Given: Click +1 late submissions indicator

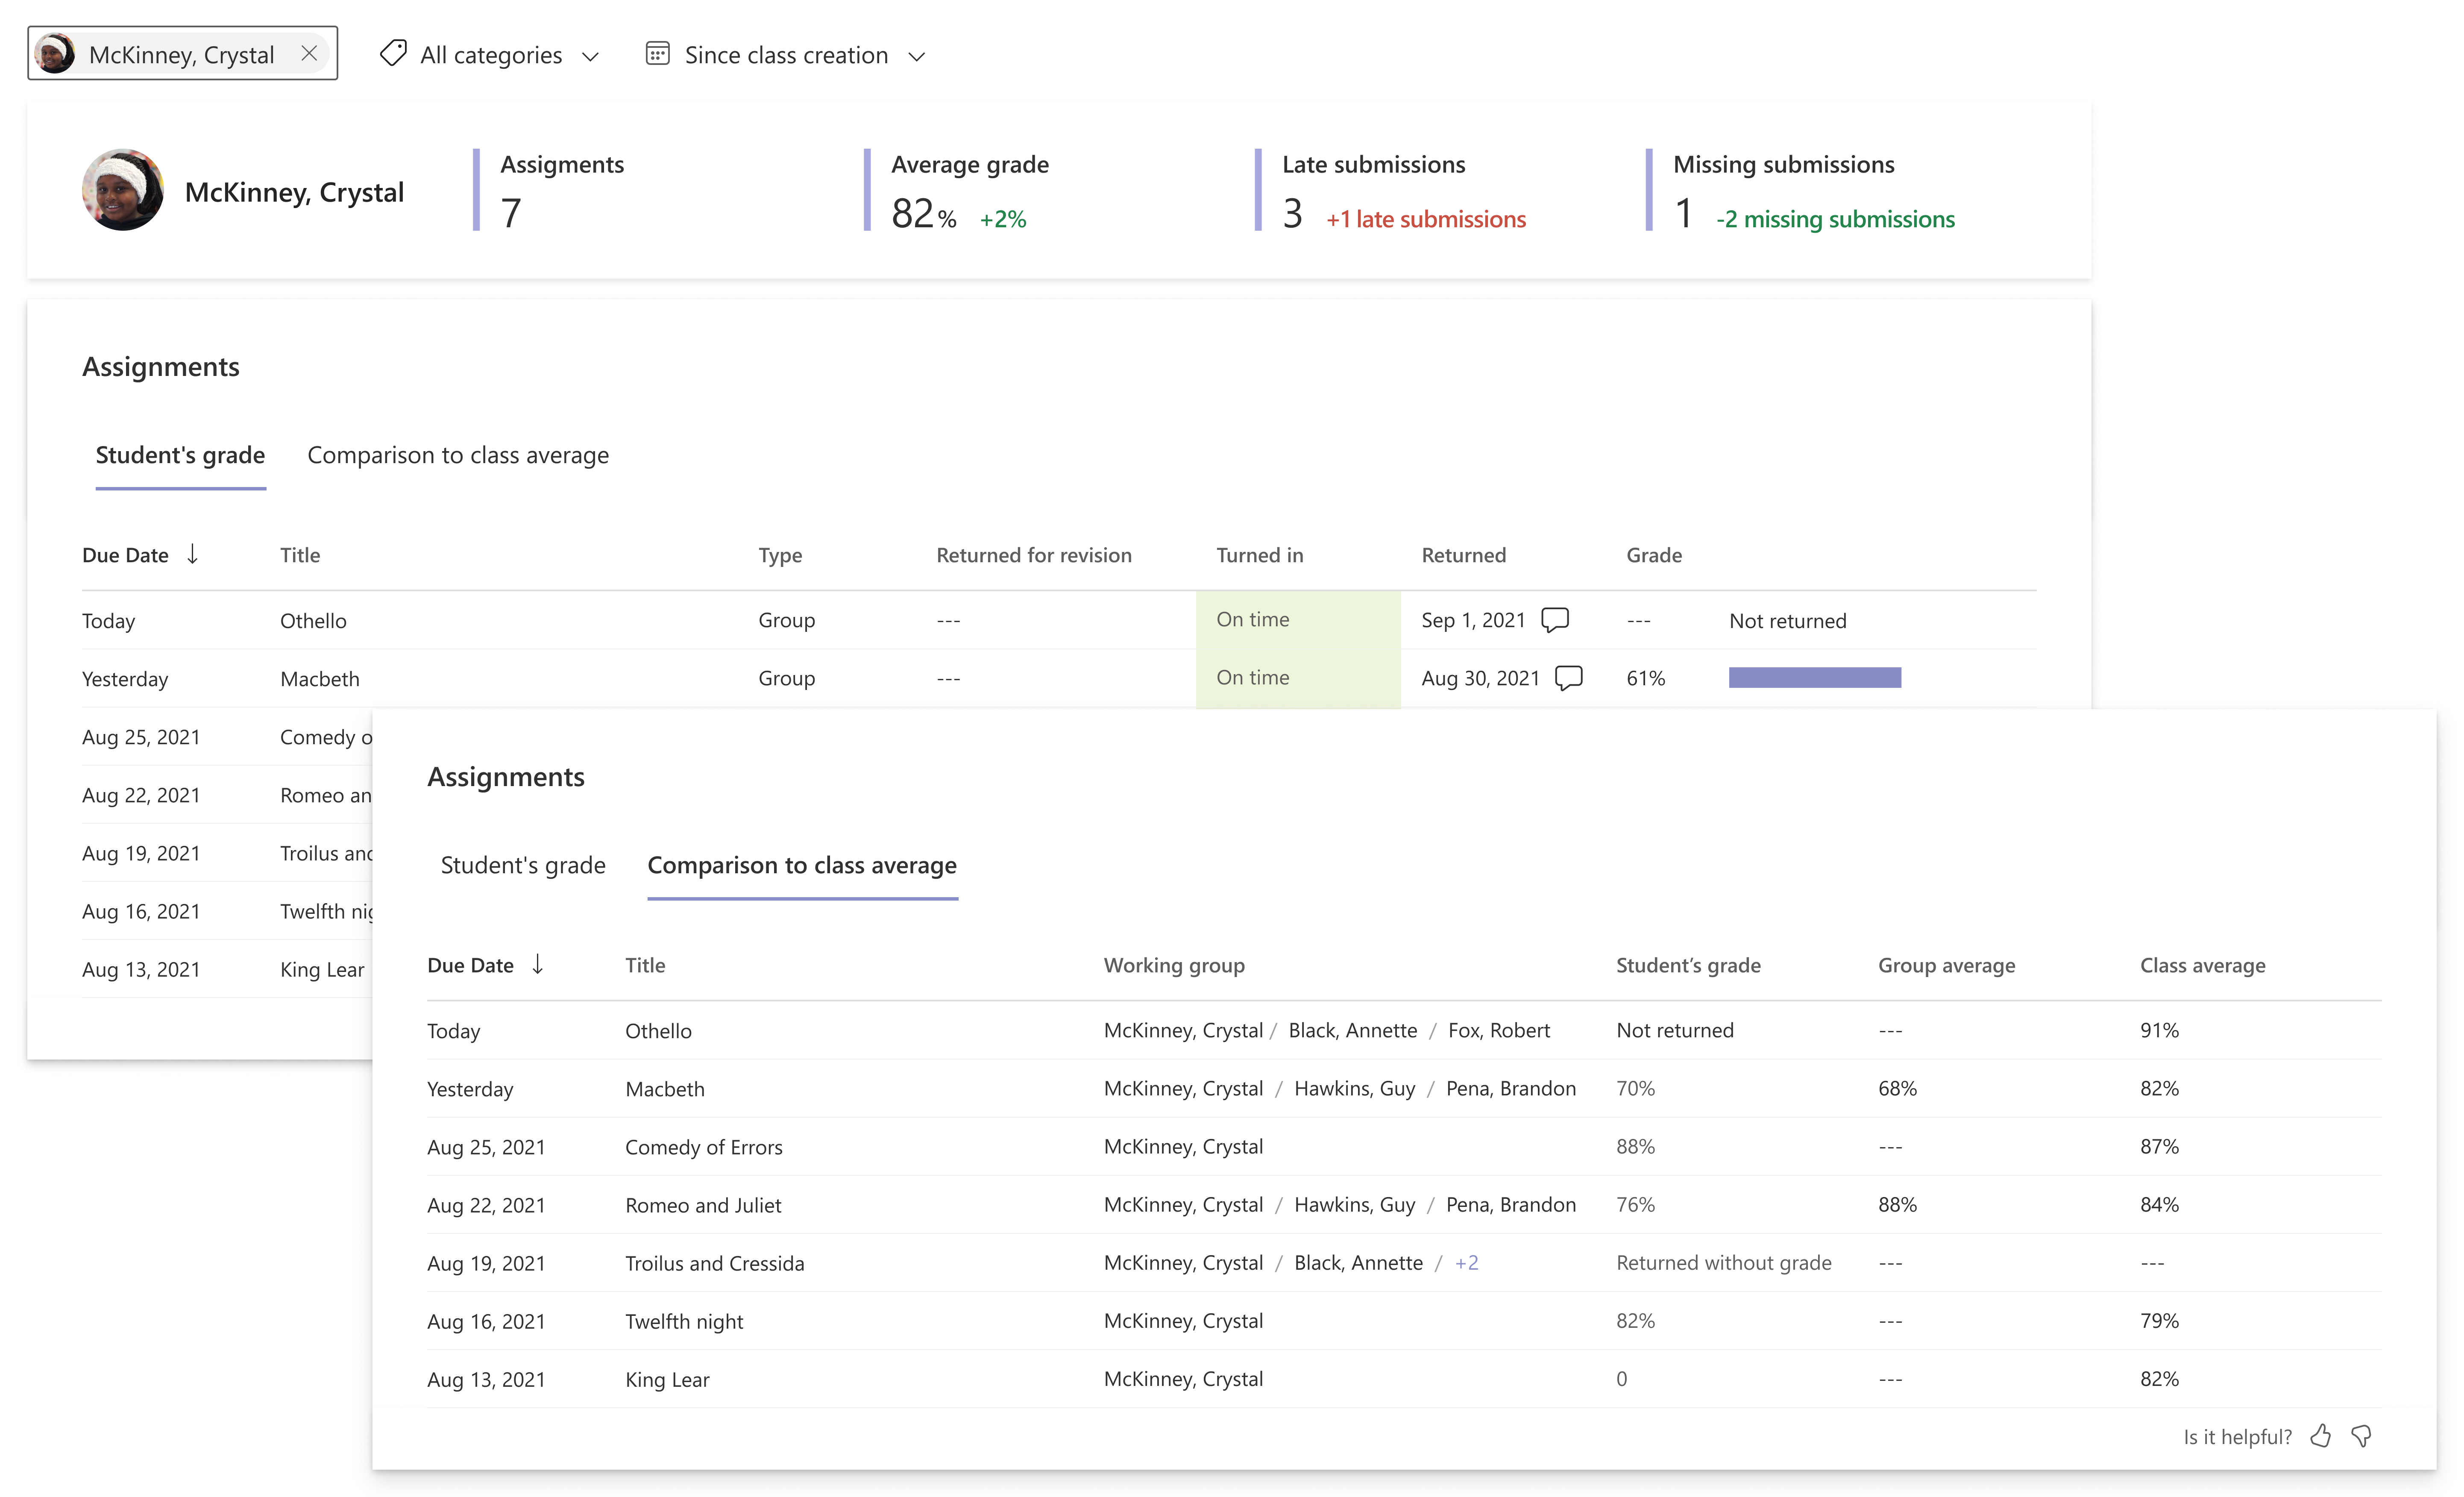Looking at the screenshot, I should tap(1425, 219).
